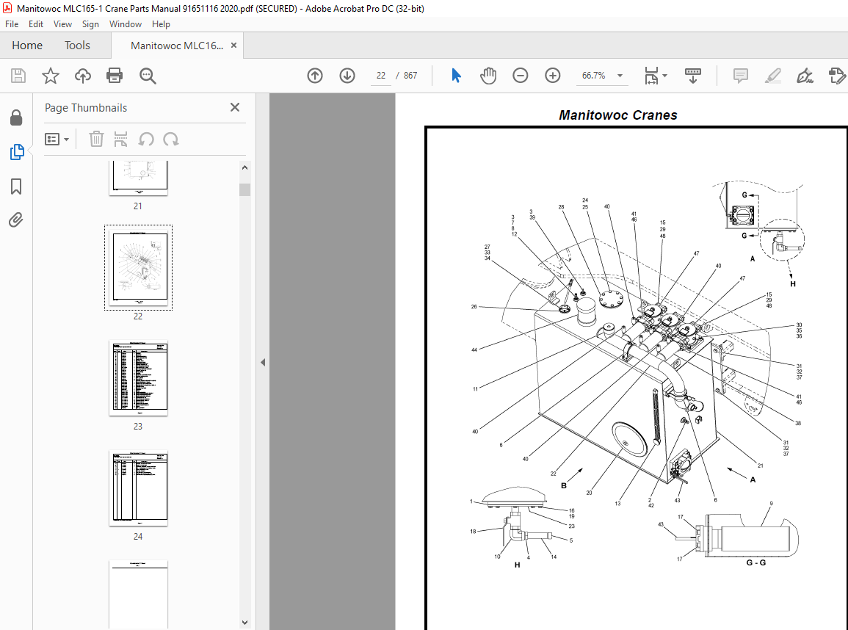Open the Attachments paperclip panel
The image size is (848, 630).
coord(15,220)
